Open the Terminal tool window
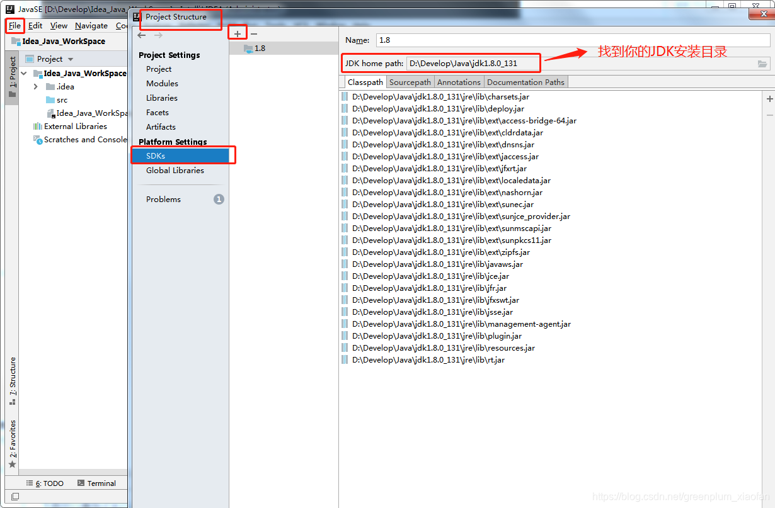This screenshot has width=775, height=508. click(x=97, y=483)
